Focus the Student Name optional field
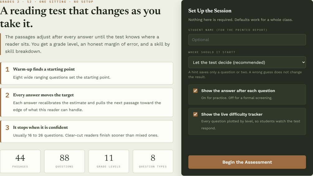This screenshot has width=313, height=176. [247, 40]
